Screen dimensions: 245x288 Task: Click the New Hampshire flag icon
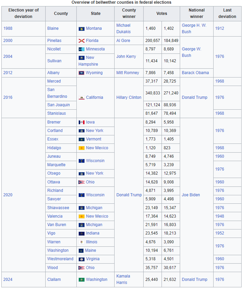click(x=81, y=58)
